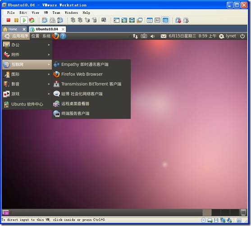Take a snapshot with the clock camera icon

click(45, 20)
